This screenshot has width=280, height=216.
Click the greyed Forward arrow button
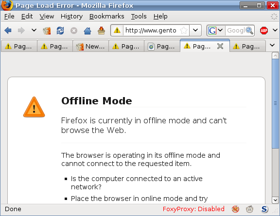coord(21,31)
